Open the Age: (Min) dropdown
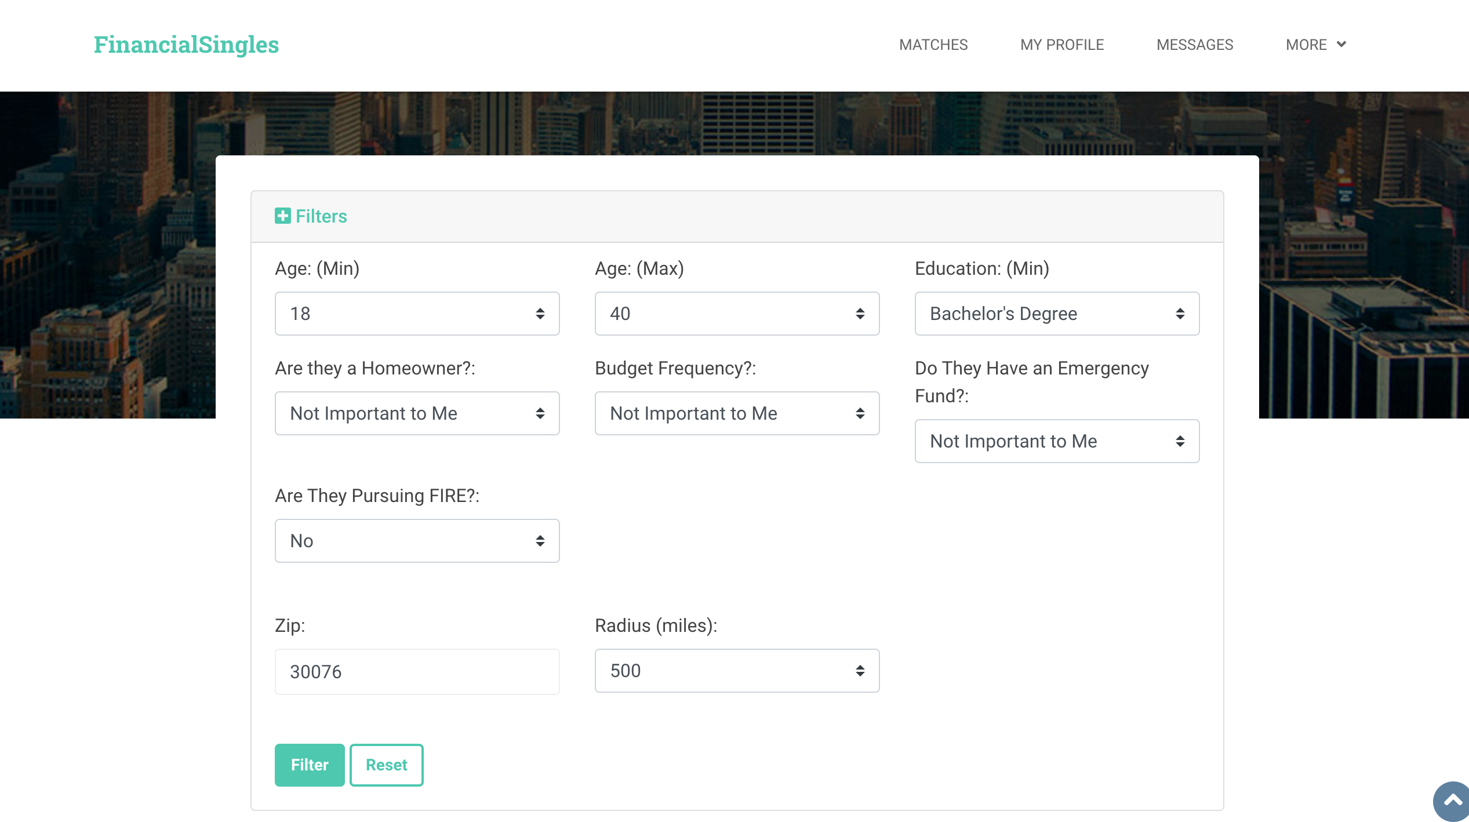1469x822 pixels. 416,313
